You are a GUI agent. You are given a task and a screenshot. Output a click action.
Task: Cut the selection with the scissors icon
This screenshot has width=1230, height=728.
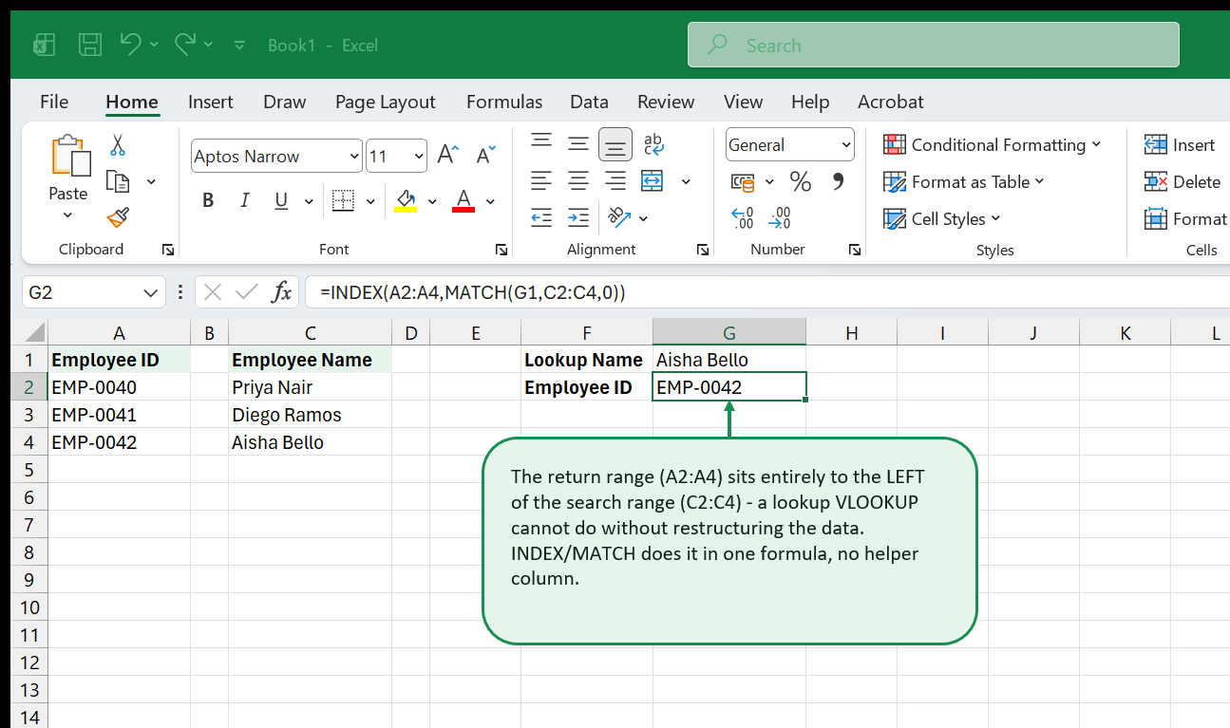click(118, 145)
